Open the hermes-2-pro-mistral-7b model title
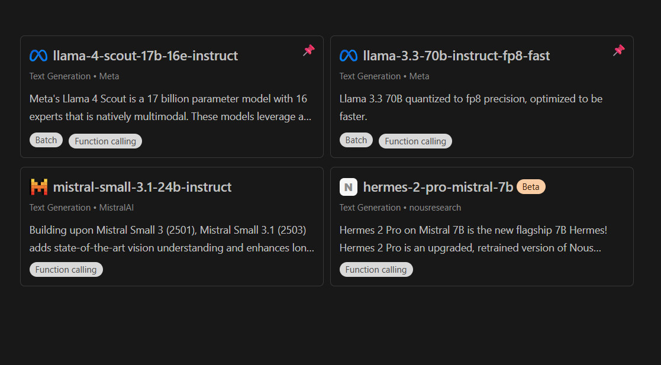 pos(438,187)
